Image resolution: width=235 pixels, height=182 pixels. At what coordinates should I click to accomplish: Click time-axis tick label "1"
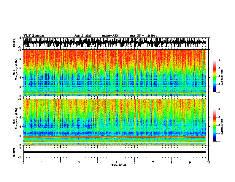click(x=42, y=162)
